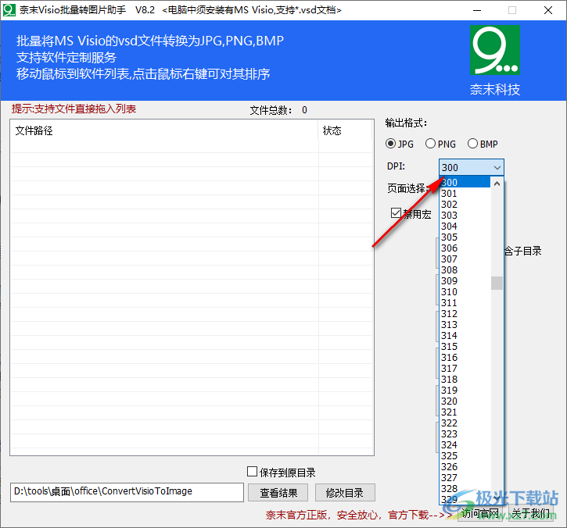Enable the 保存到原目录 checkbox

tap(252, 471)
